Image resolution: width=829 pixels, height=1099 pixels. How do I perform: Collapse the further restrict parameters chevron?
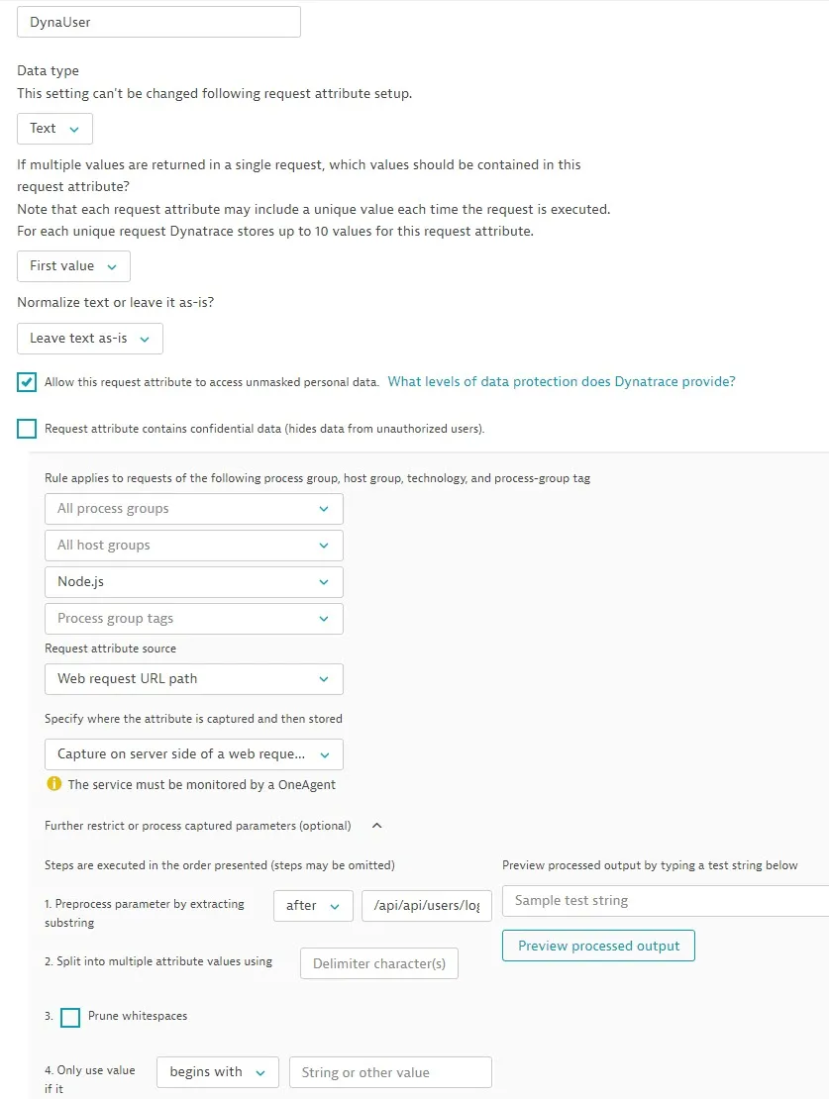point(376,825)
